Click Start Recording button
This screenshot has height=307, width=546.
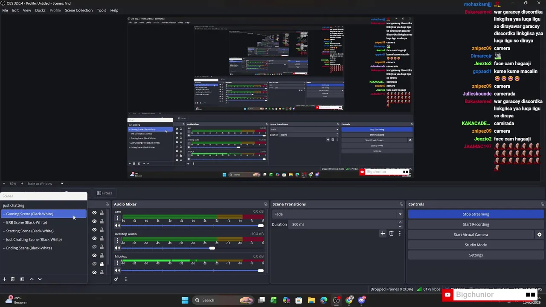(476, 224)
